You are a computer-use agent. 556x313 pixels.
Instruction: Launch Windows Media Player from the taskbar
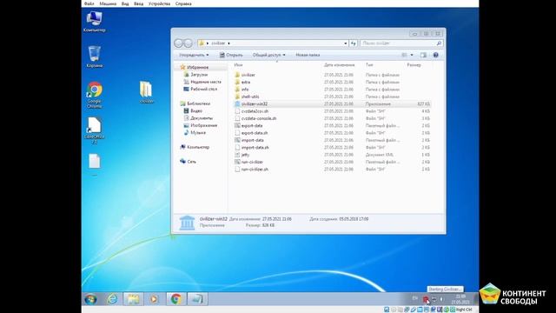coord(154,299)
